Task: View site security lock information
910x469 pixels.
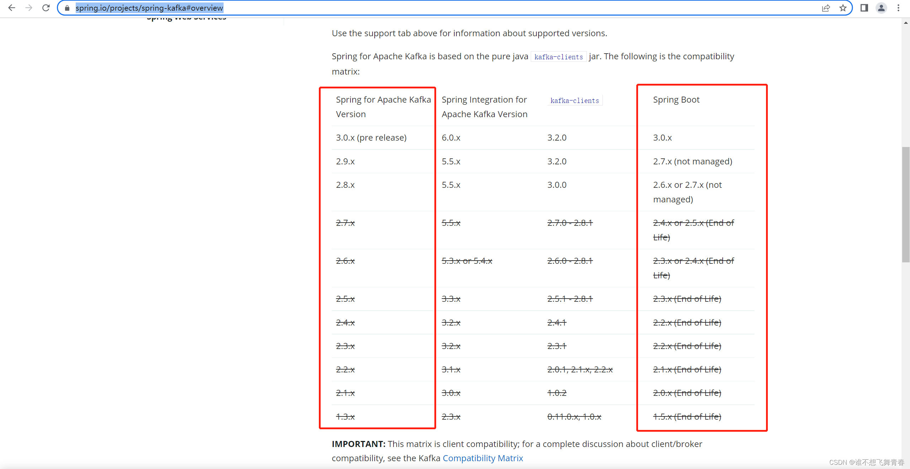Action: click(67, 8)
